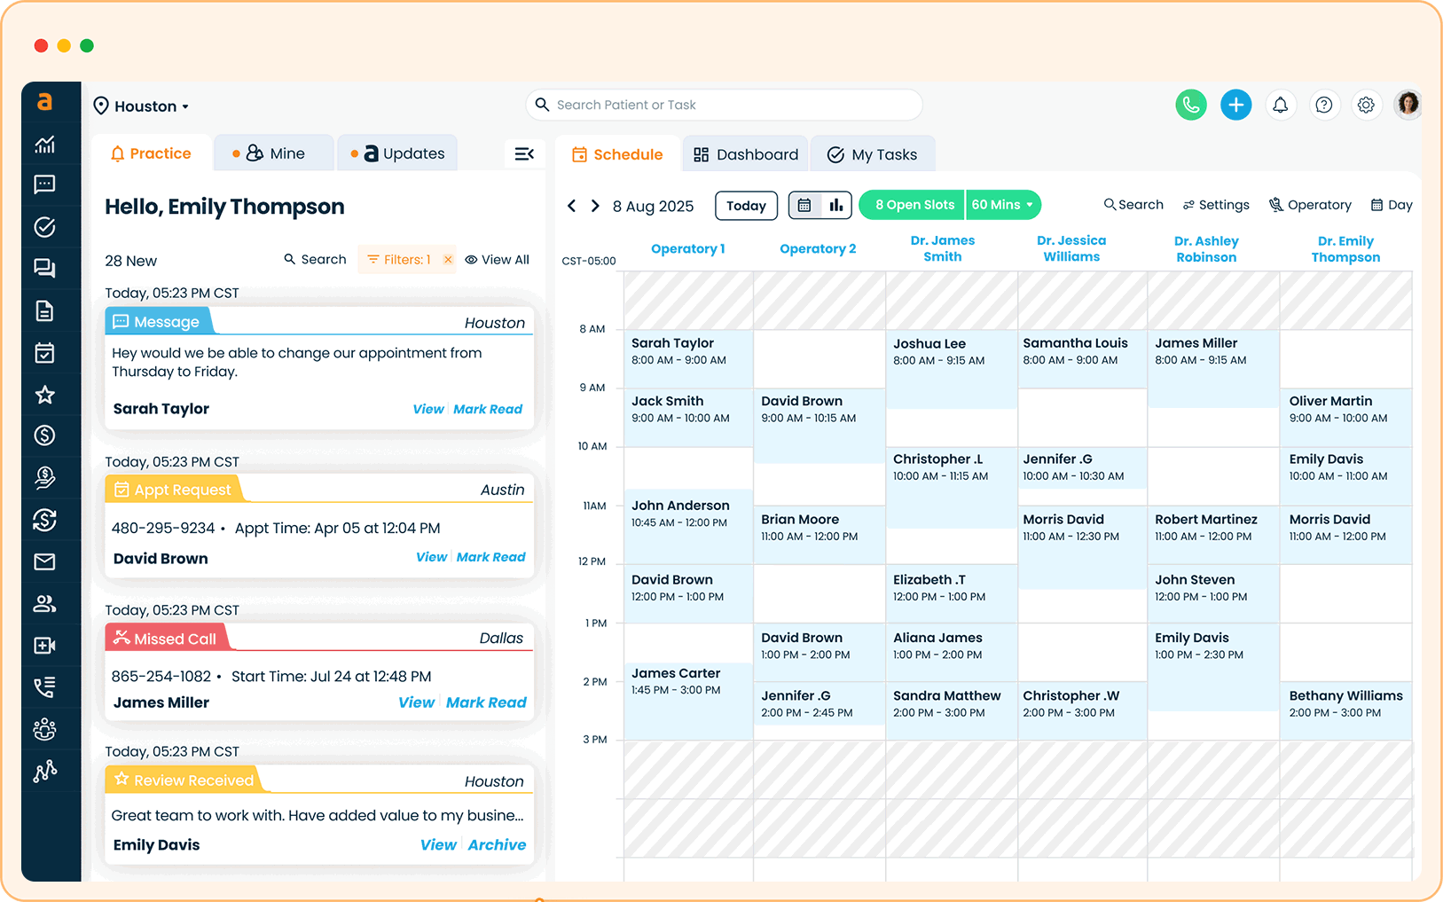Click the green phone call button
Viewport: 1443px width, 902px height.
point(1190,105)
